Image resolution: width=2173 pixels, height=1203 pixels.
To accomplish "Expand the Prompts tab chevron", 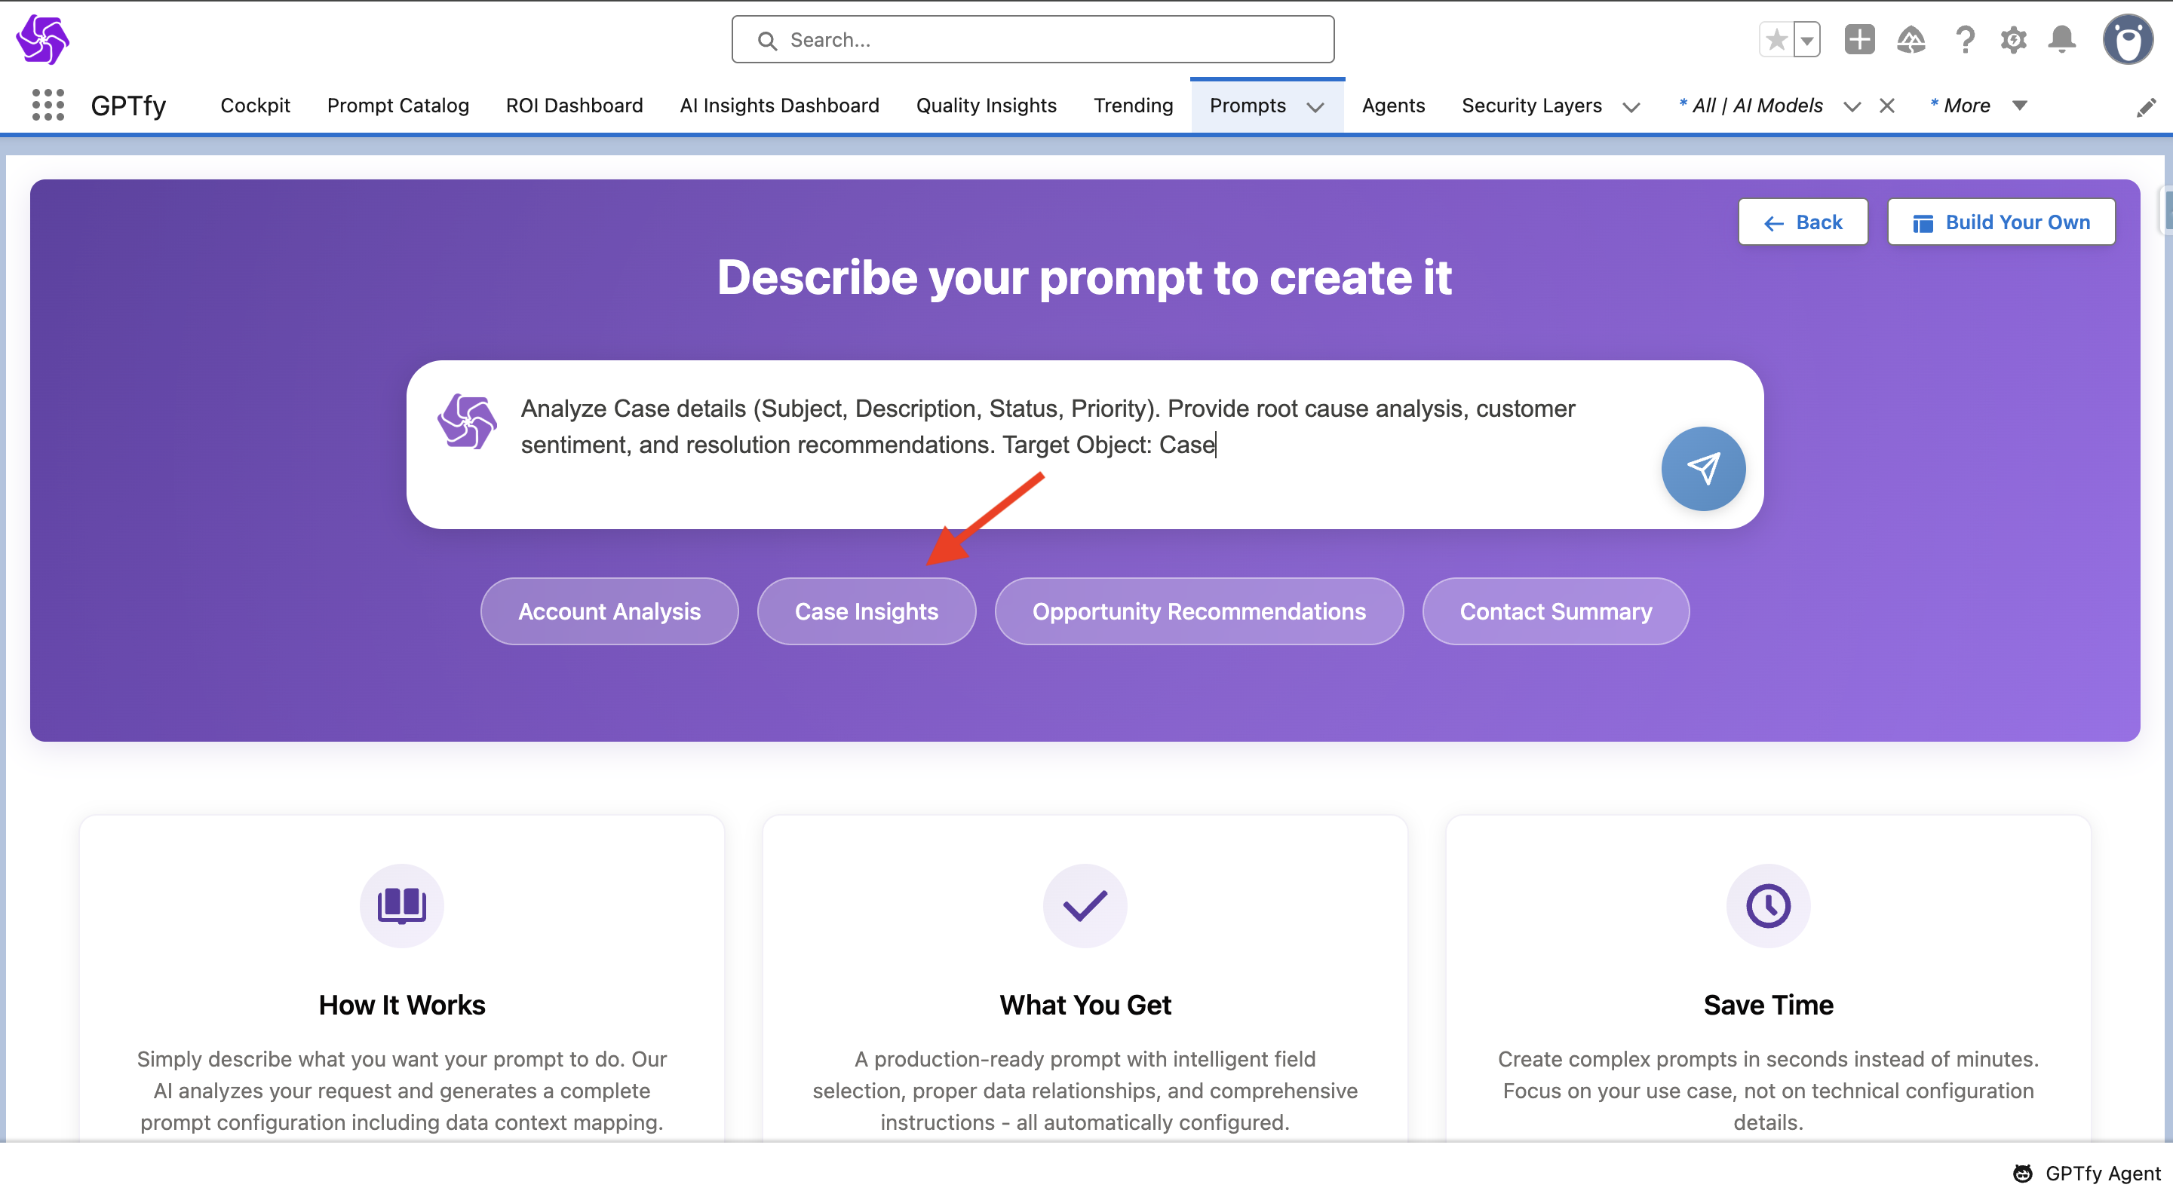I will [x=1315, y=107].
